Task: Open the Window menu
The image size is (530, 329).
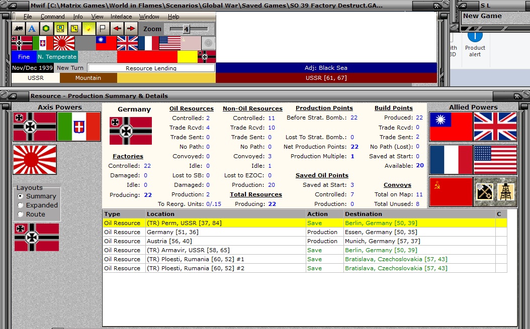Action: (x=149, y=17)
